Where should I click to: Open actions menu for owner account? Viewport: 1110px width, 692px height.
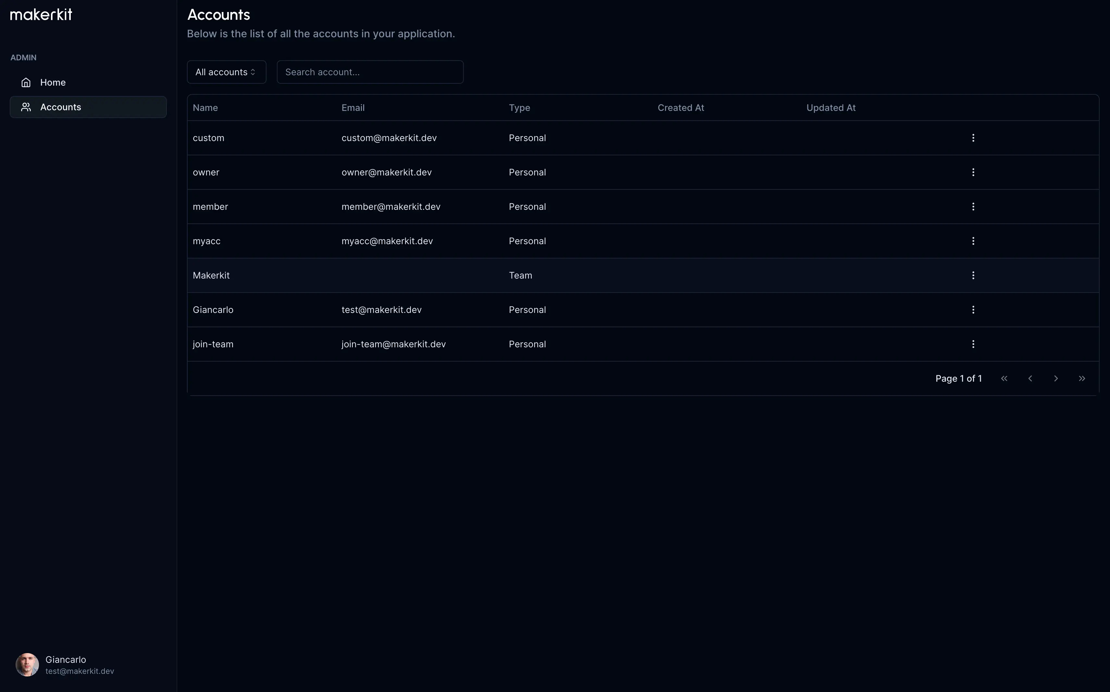(973, 172)
